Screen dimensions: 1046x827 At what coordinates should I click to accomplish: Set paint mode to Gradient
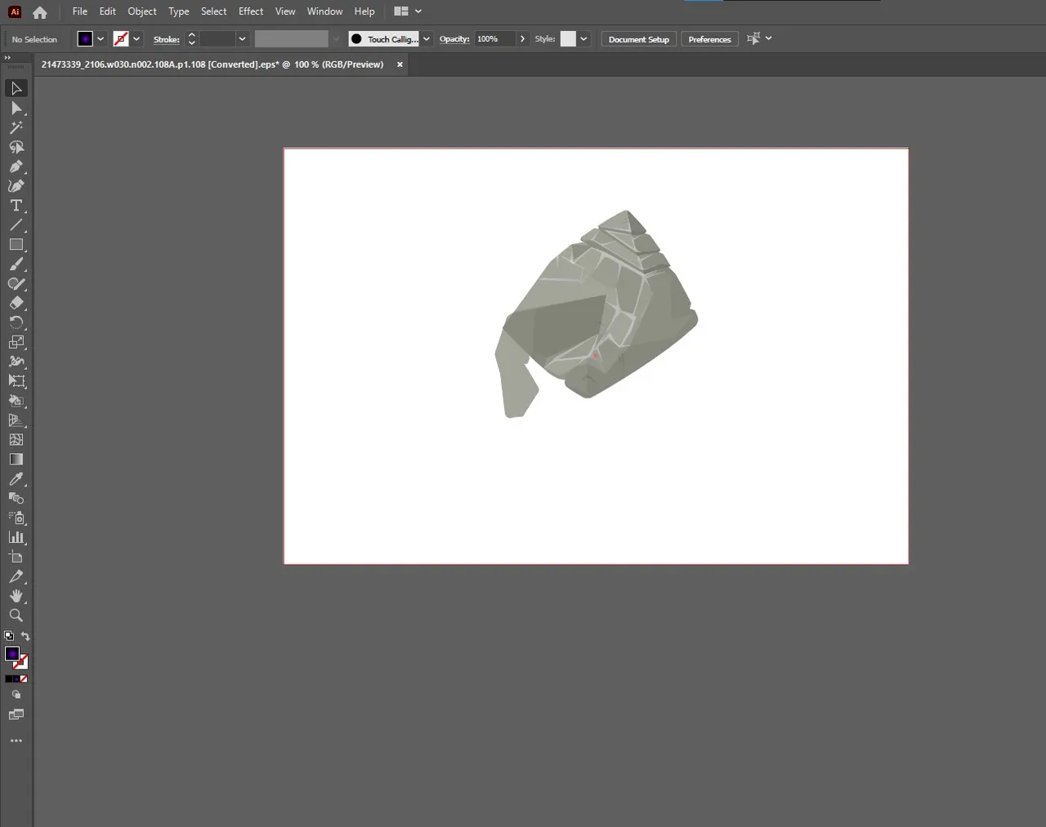click(16, 679)
